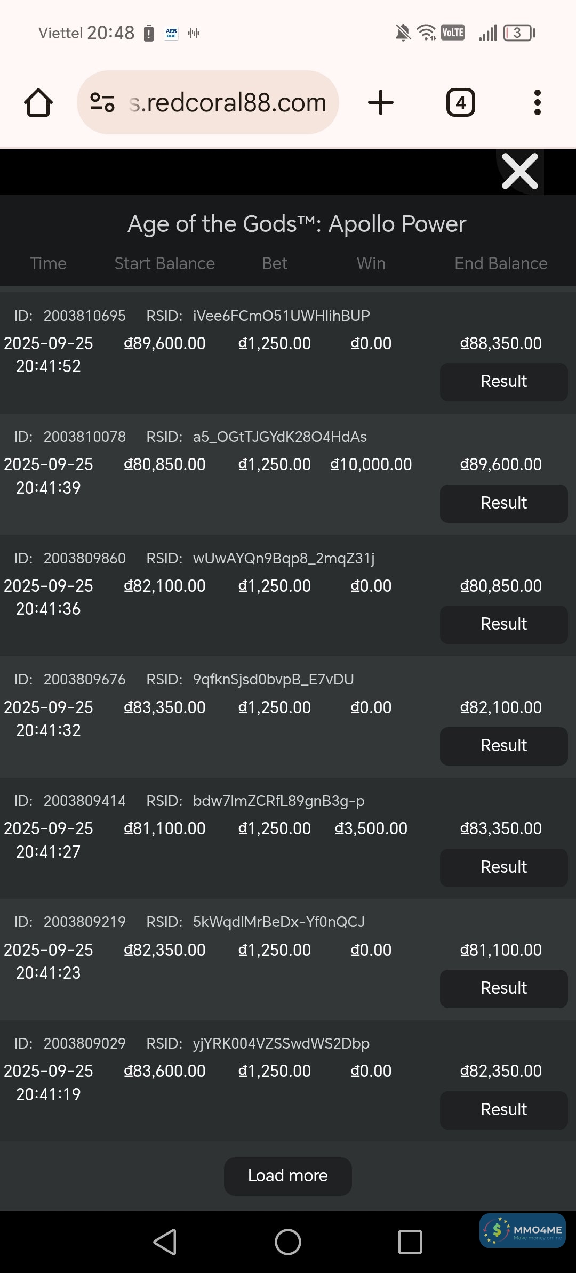576x1273 pixels.
Task: View Result for bet ID 2003810695
Action: 503,382
